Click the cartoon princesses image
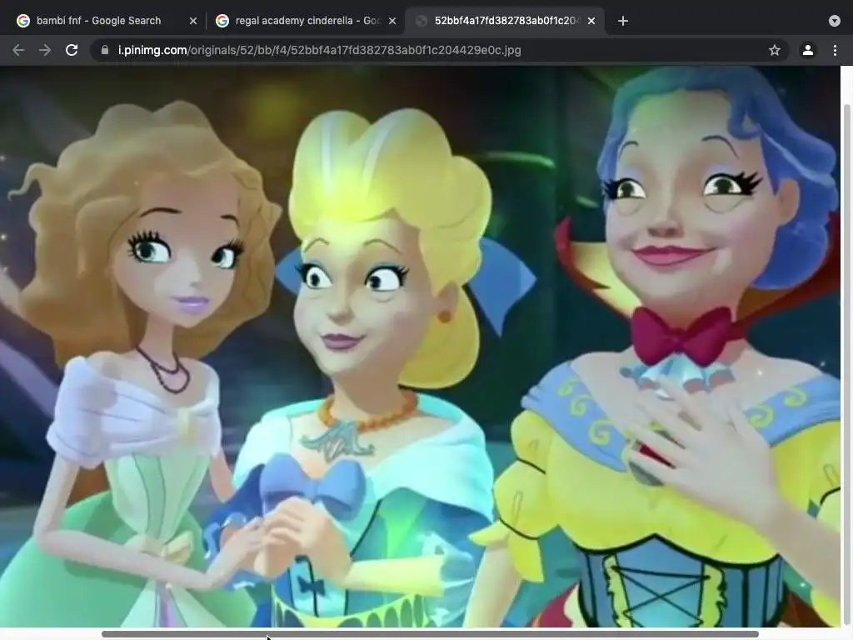Image resolution: width=853 pixels, height=640 pixels. [x=420, y=347]
